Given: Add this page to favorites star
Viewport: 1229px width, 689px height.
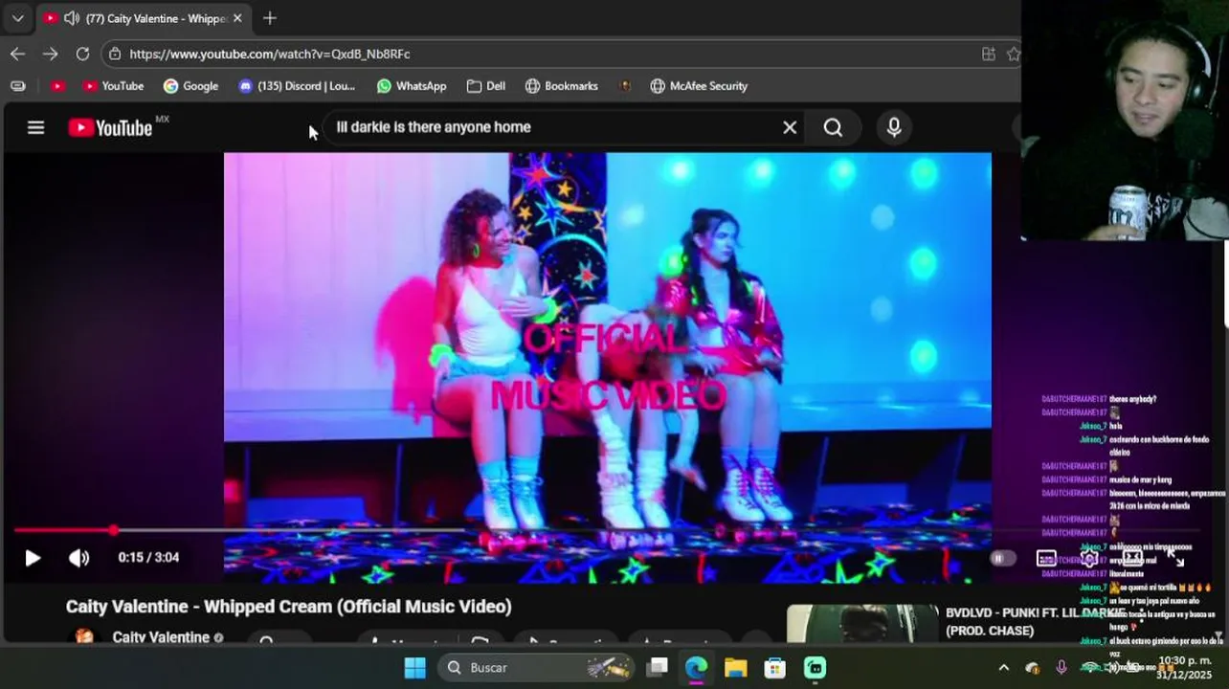Looking at the screenshot, I should [x=1013, y=54].
